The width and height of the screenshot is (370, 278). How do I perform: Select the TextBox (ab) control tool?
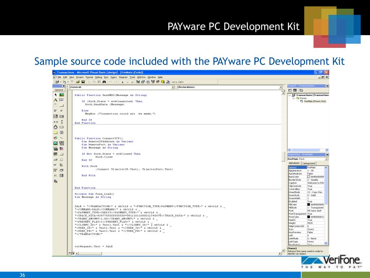pyautogui.click(x=61, y=100)
